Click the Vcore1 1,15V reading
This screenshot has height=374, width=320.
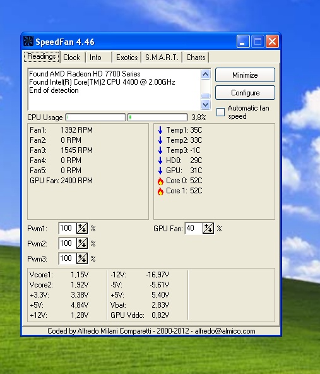click(x=59, y=275)
